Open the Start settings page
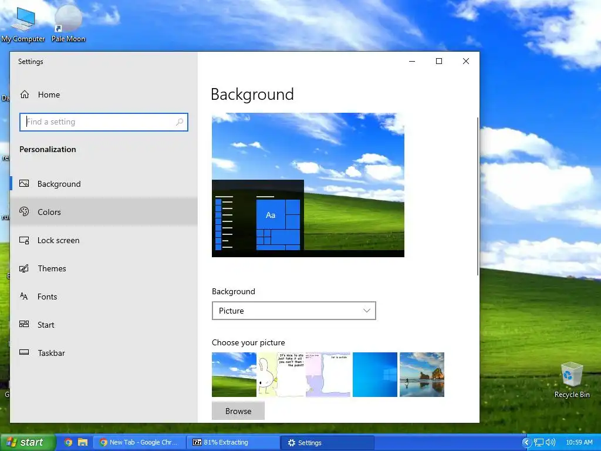This screenshot has width=601, height=451. click(x=103, y=324)
